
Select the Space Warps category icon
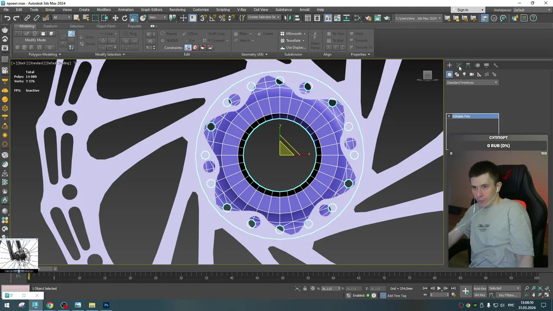486,74
